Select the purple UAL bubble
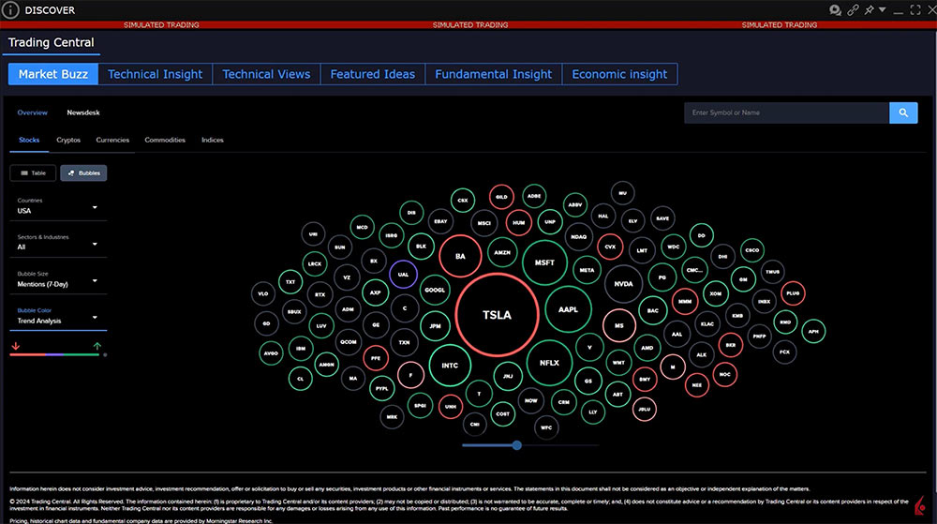 coord(403,275)
